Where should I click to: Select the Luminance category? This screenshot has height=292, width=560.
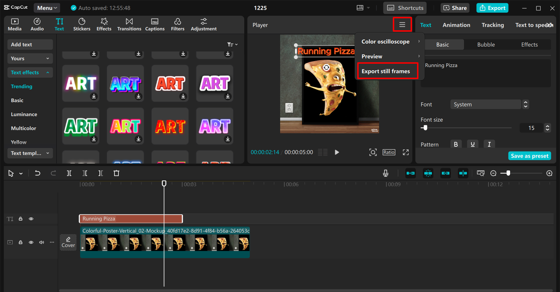[x=24, y=114]
